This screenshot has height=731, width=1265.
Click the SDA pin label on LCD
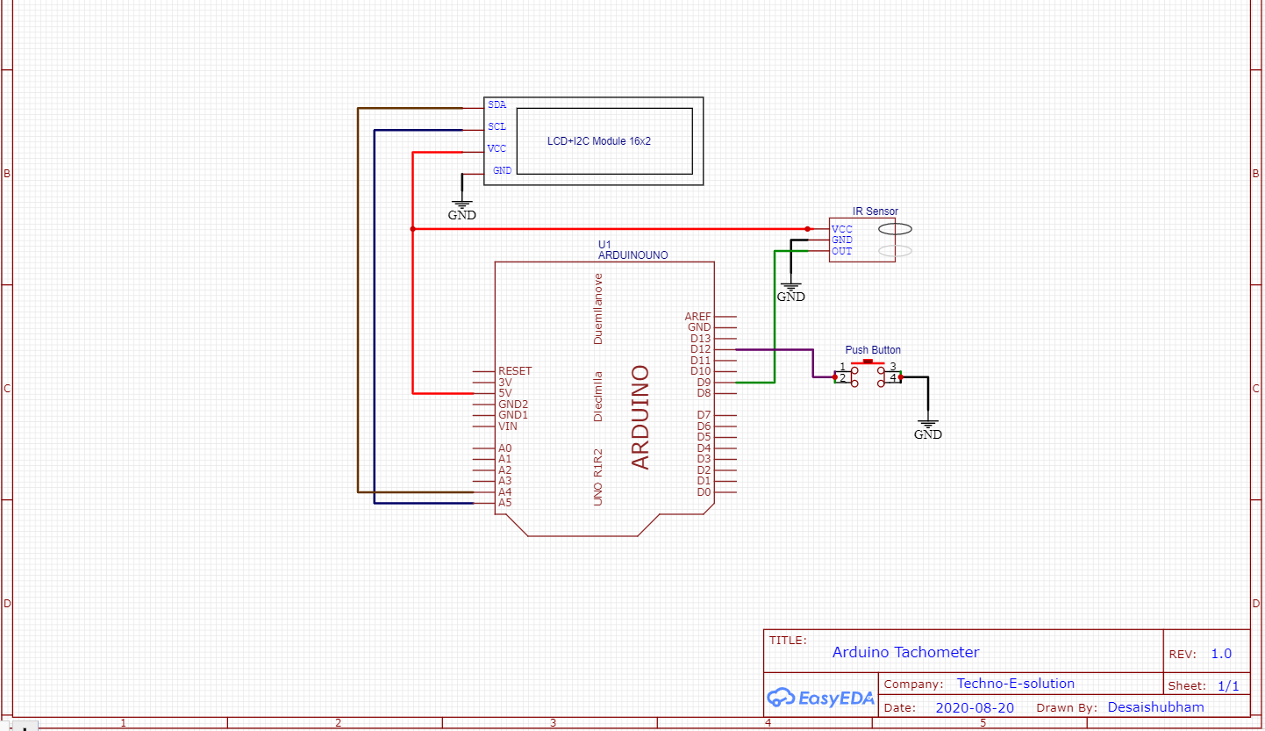[497, 104]
